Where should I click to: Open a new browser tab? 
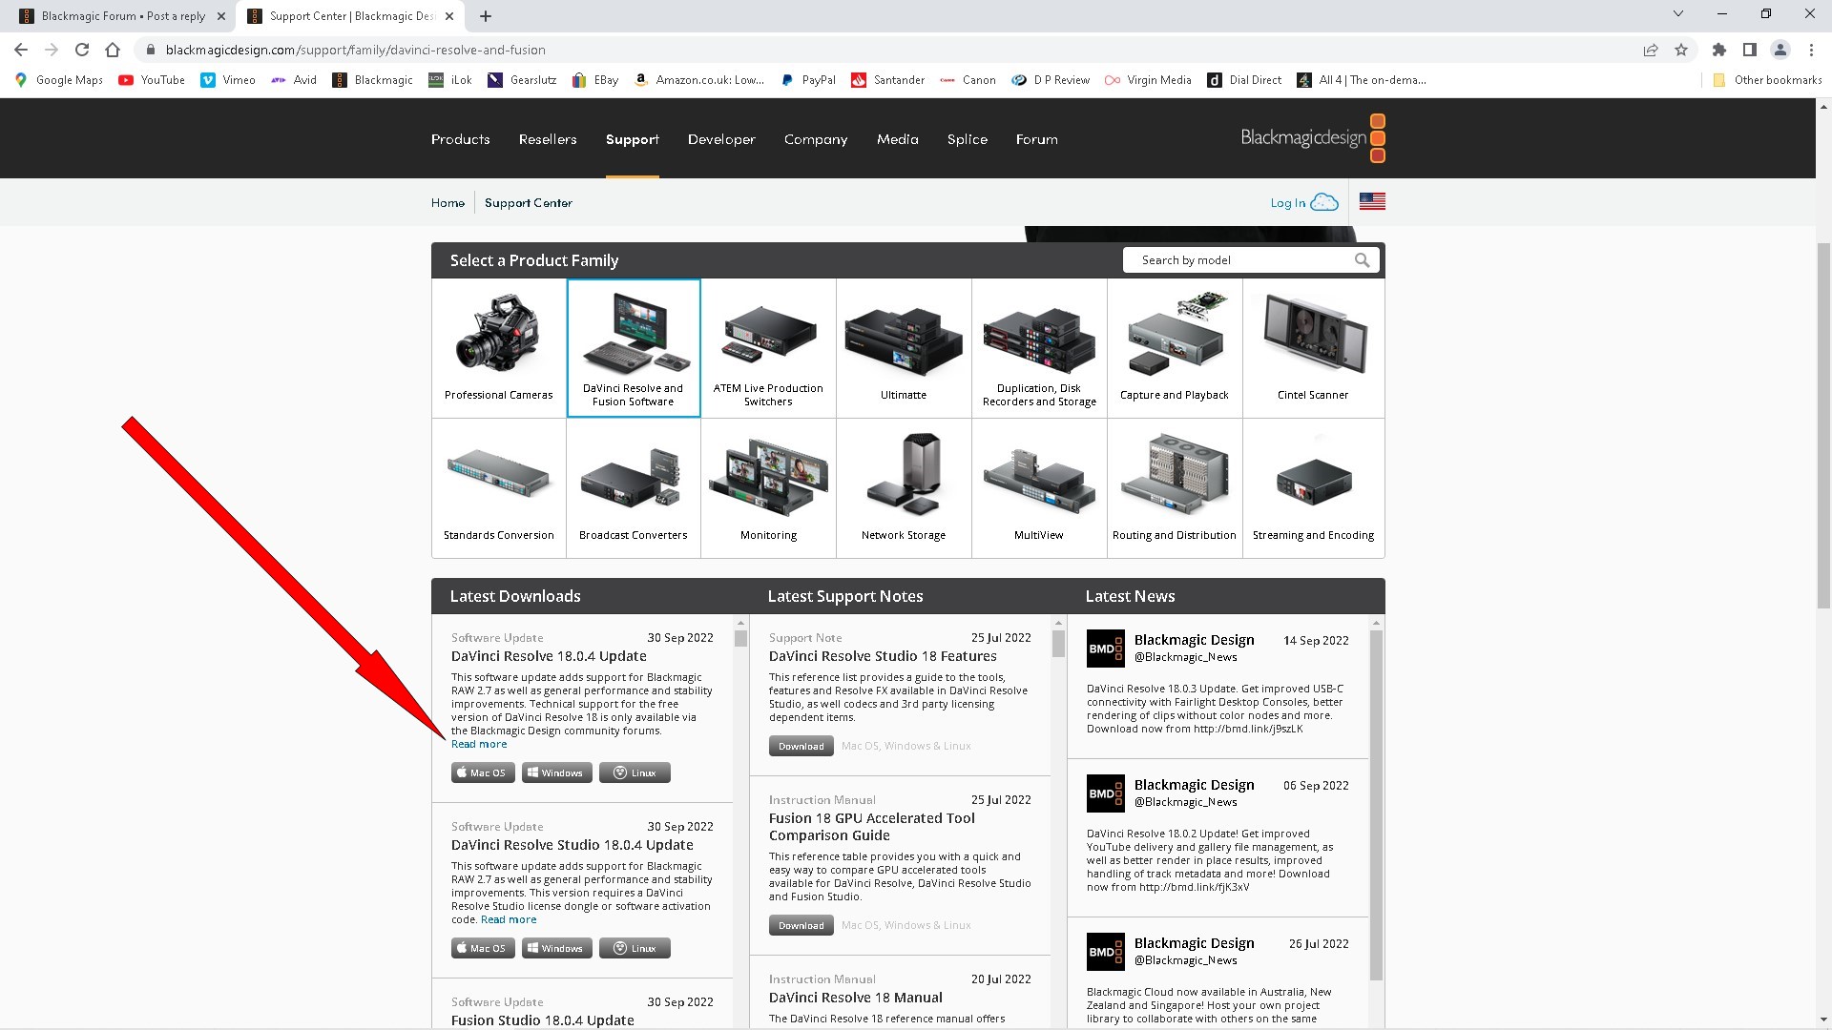pyautogui.click(x=486, y=16)
